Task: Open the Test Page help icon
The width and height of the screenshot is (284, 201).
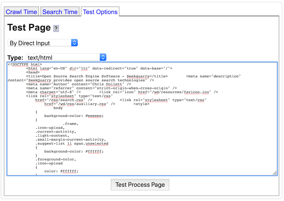Action: pyautogui.click(x=56, y=28)
